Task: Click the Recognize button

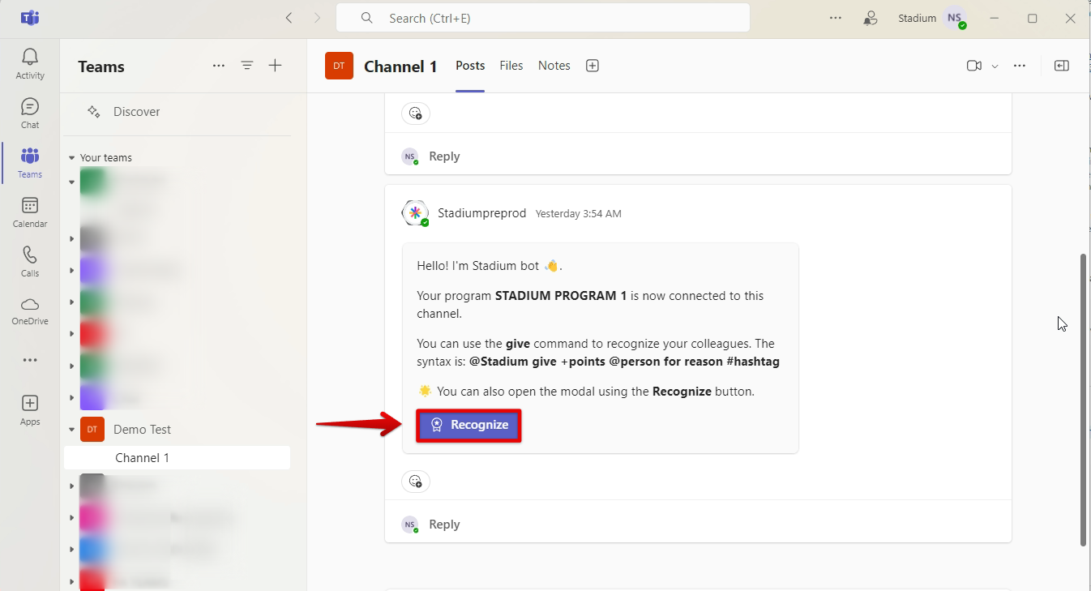Action: pyautogui.click(x=468, y=425)
